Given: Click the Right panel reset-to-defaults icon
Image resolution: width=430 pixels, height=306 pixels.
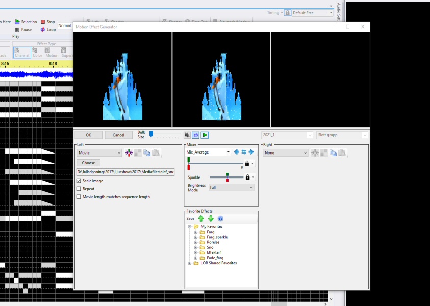Looking at the screenshot, I should [x=315, y=152].
